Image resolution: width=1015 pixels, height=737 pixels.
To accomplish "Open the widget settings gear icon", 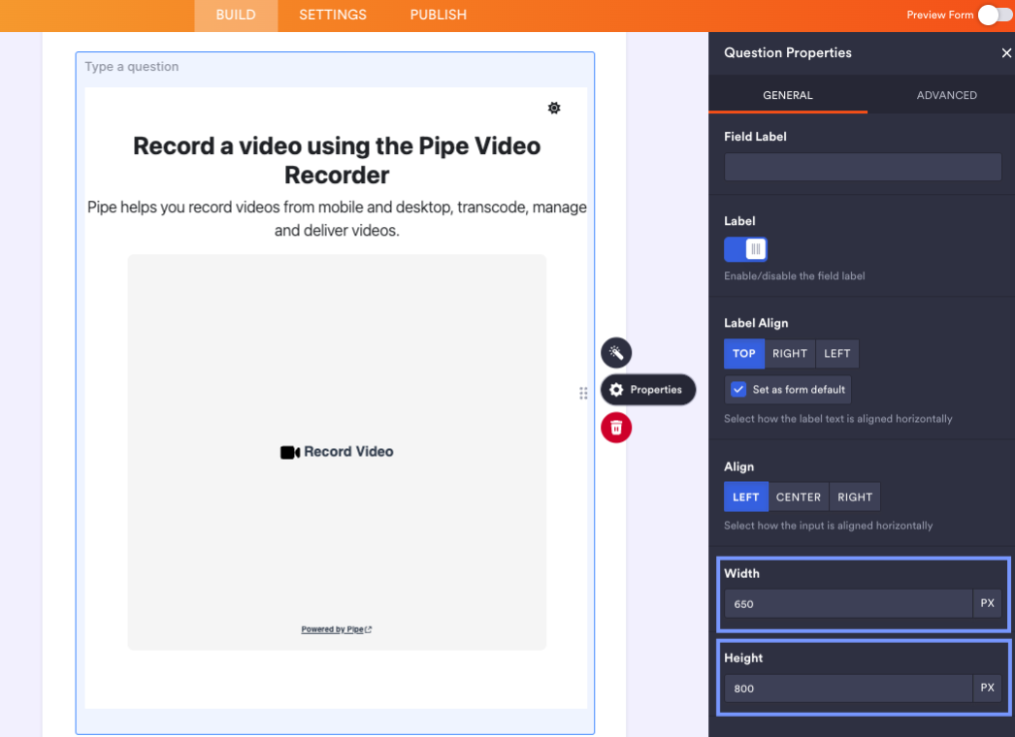I will (554, 108).
